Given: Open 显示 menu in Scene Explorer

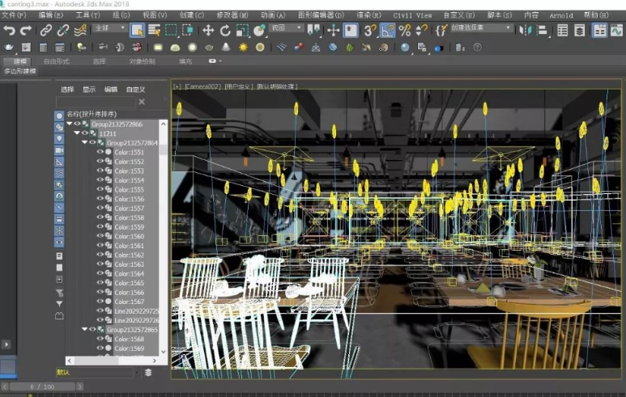Looking at the screenshot, I should tap(88, 89).
